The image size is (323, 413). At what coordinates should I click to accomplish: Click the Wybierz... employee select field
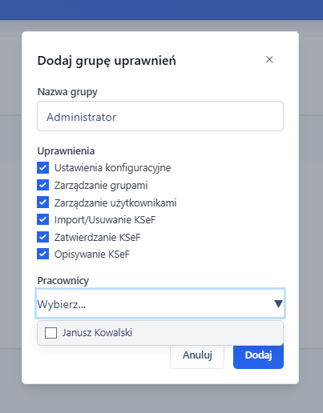(160, 303)
